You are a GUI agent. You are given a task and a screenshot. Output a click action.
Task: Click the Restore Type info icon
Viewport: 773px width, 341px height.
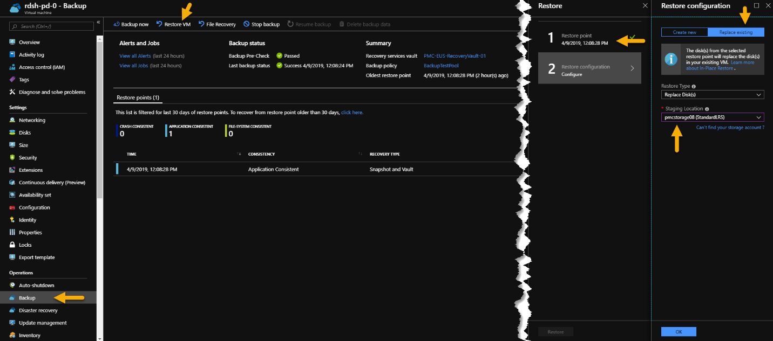tap(694, 86)
